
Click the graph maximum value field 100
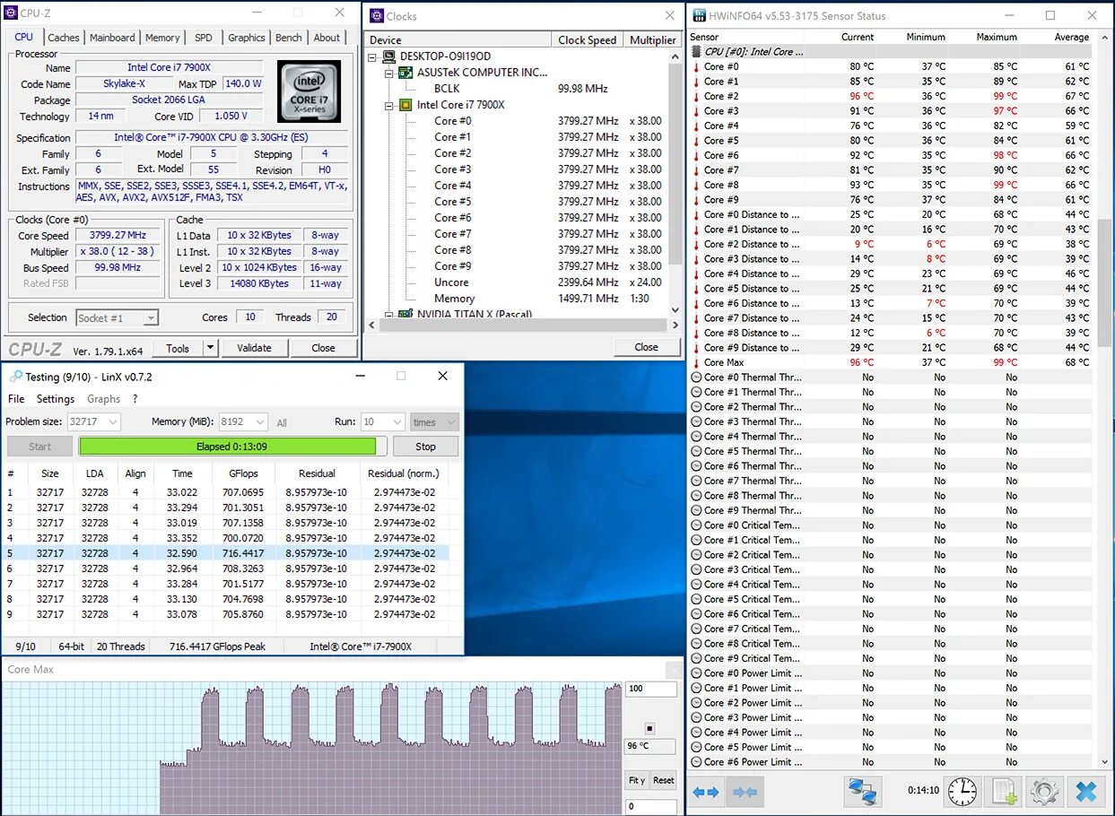[650, 689]
